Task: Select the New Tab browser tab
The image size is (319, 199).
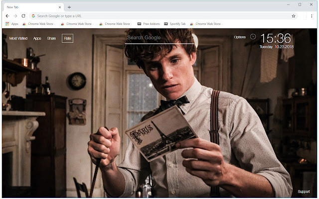Action: (x=34, y=7)
